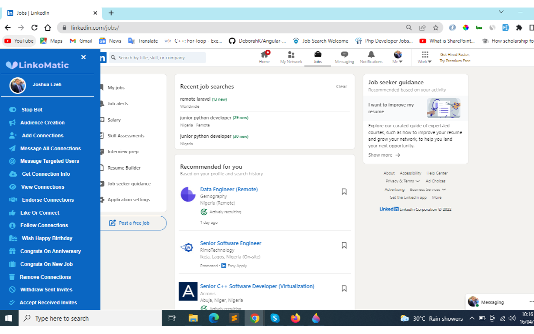
Task: Open new browser tab
Action: point(111,13)
